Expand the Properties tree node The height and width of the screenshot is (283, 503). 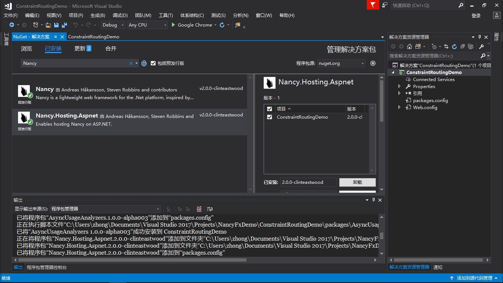[399, 86]
